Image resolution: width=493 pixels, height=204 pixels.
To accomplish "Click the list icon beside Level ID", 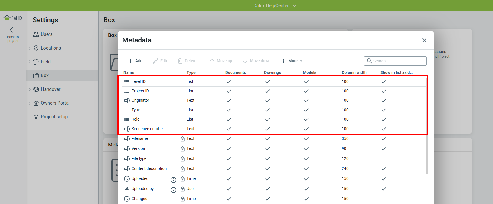I will pyautogui.click(x=127, y=82).
